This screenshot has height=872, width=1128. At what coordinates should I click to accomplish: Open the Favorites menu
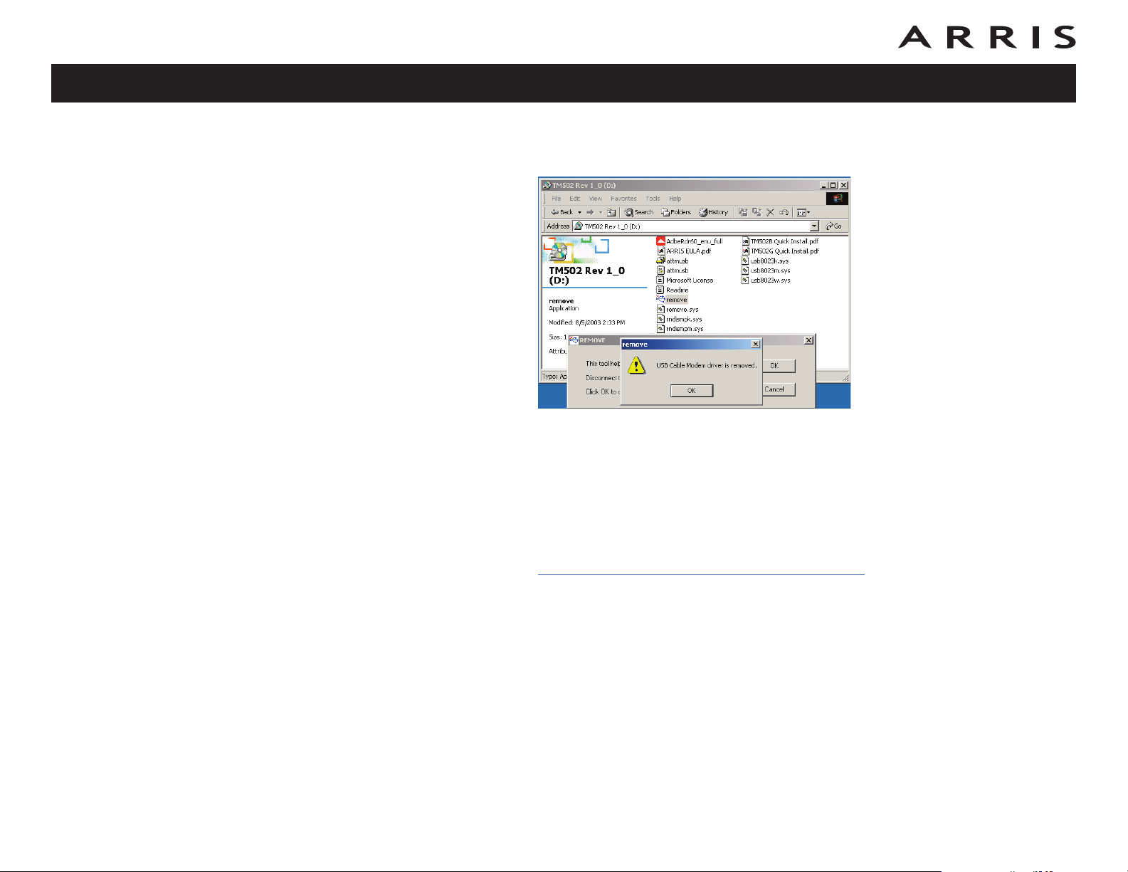point(623,199)
